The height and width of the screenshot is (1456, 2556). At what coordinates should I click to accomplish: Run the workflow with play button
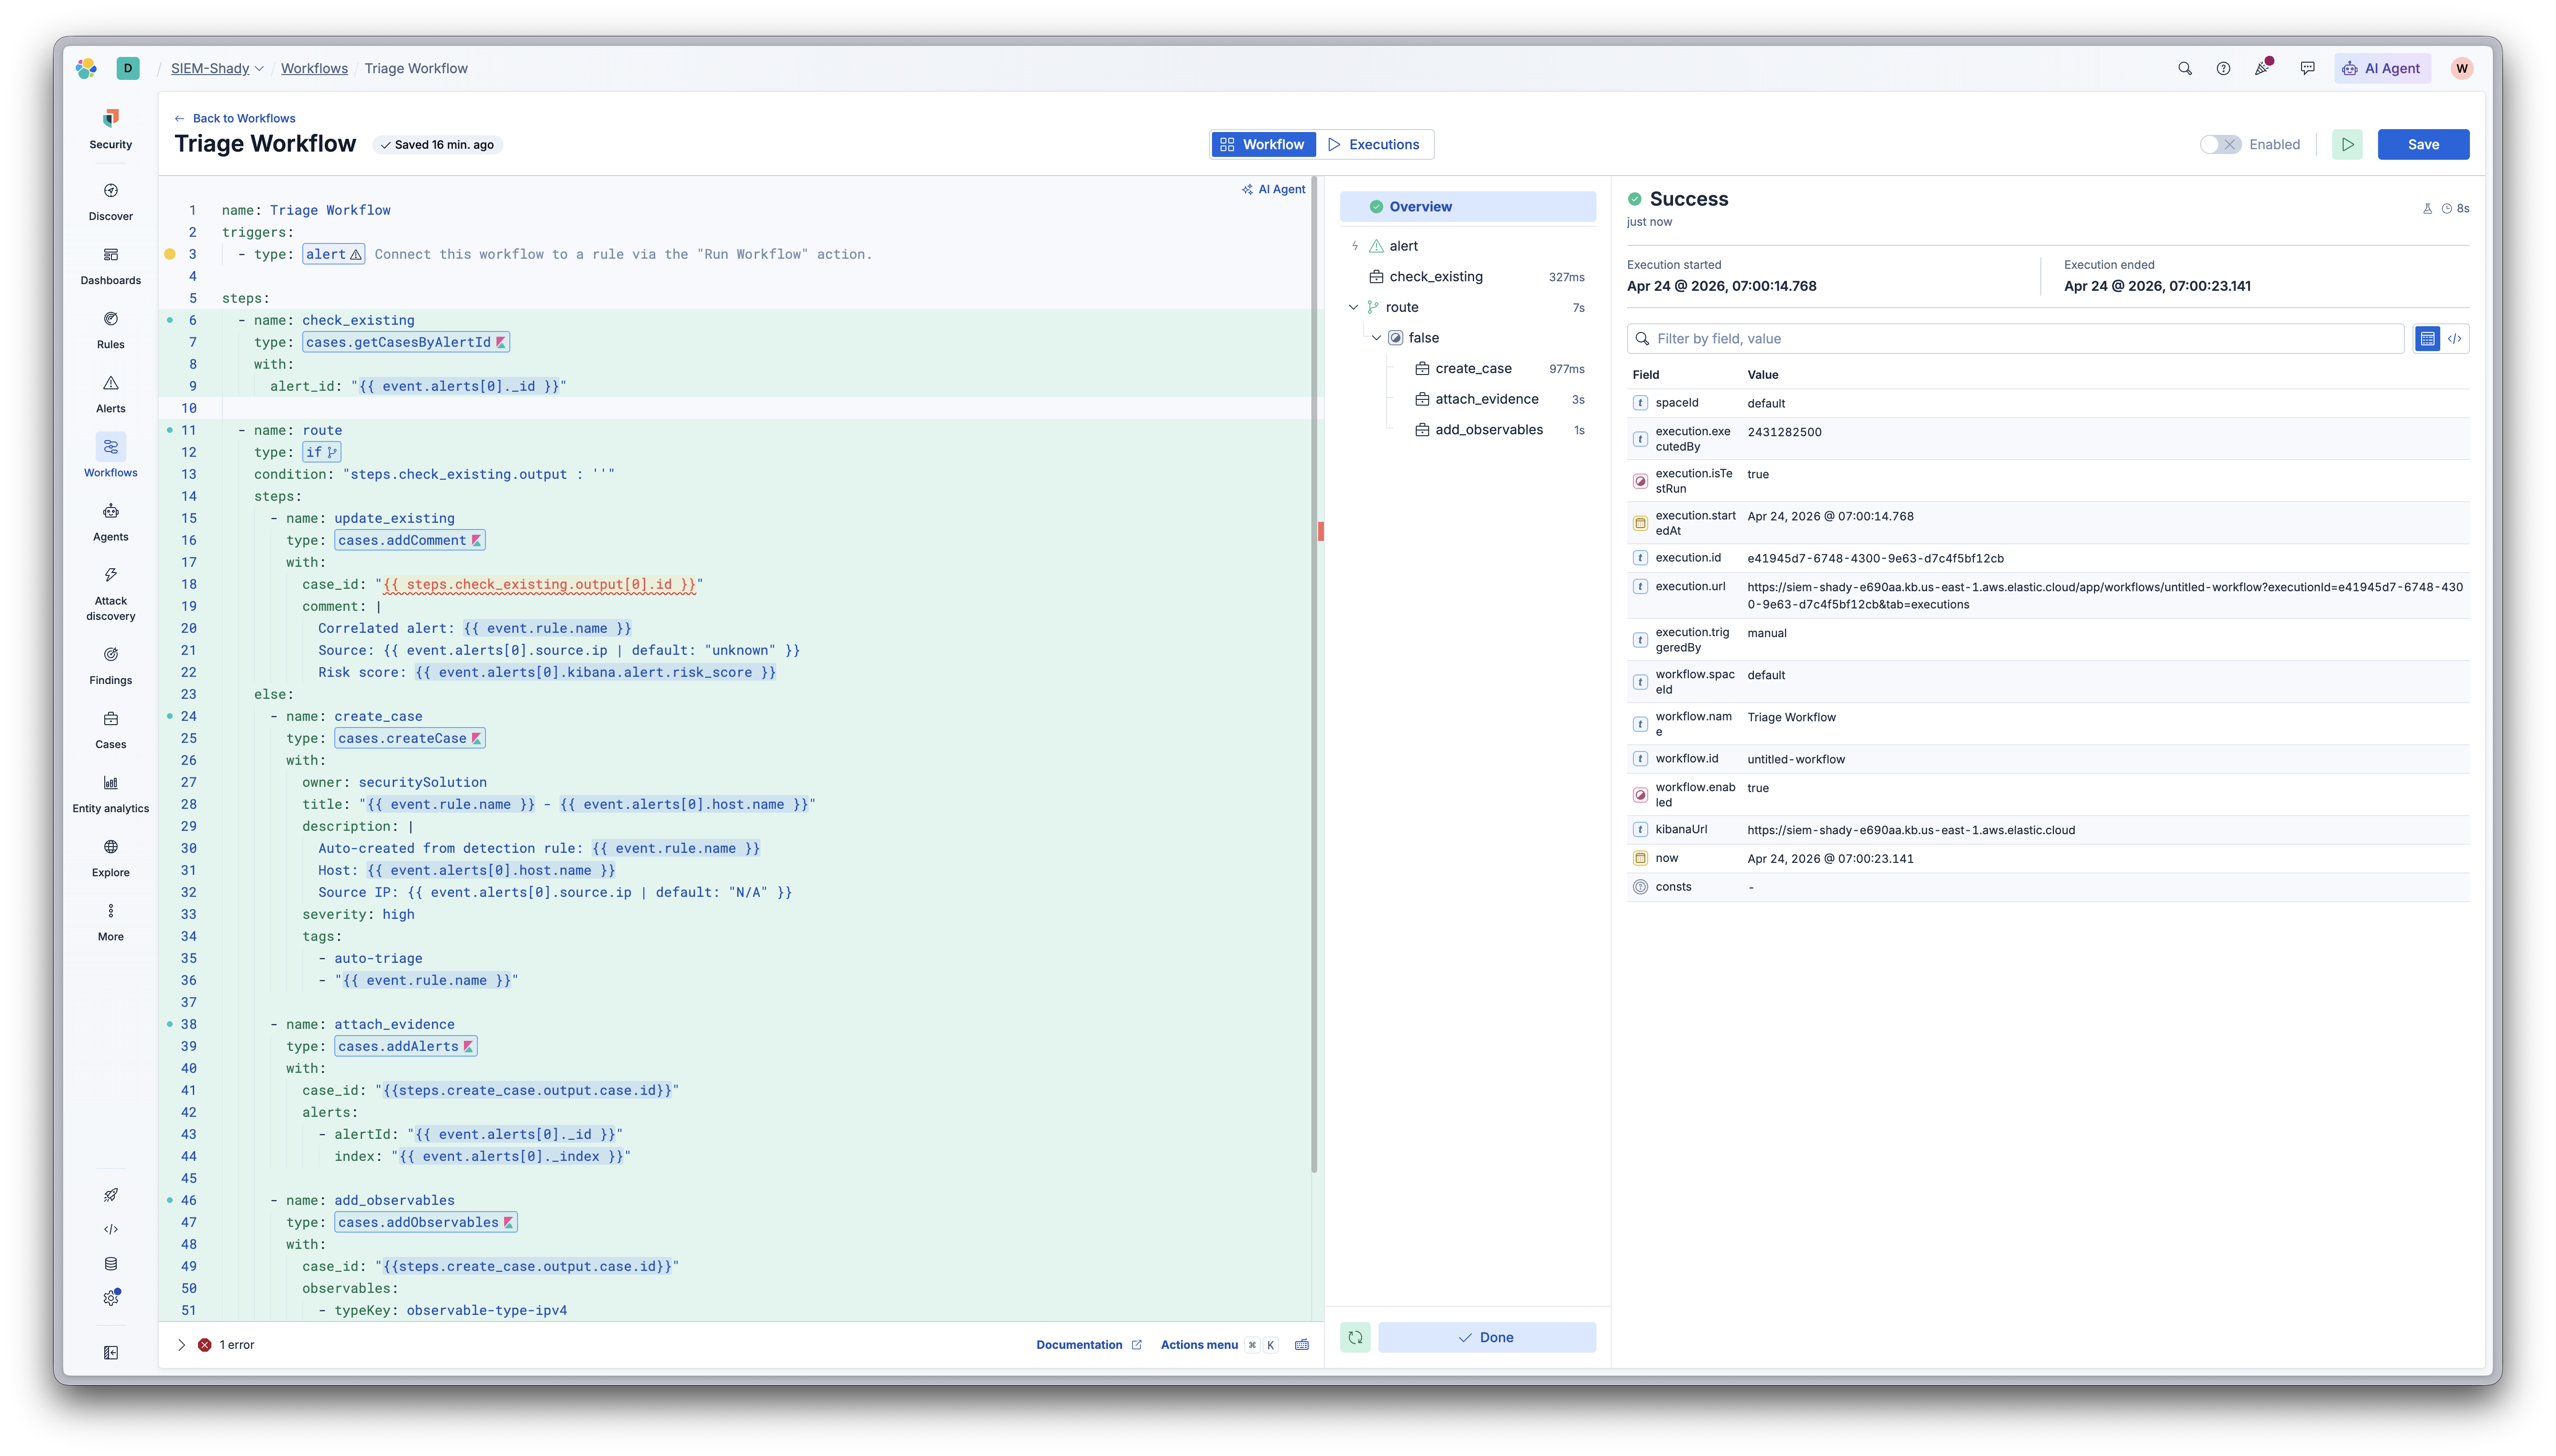tap(2347, 144)
